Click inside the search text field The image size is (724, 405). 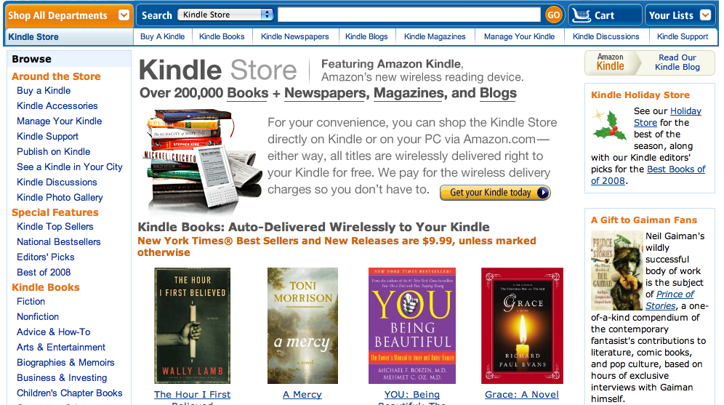tap(409, 15)
